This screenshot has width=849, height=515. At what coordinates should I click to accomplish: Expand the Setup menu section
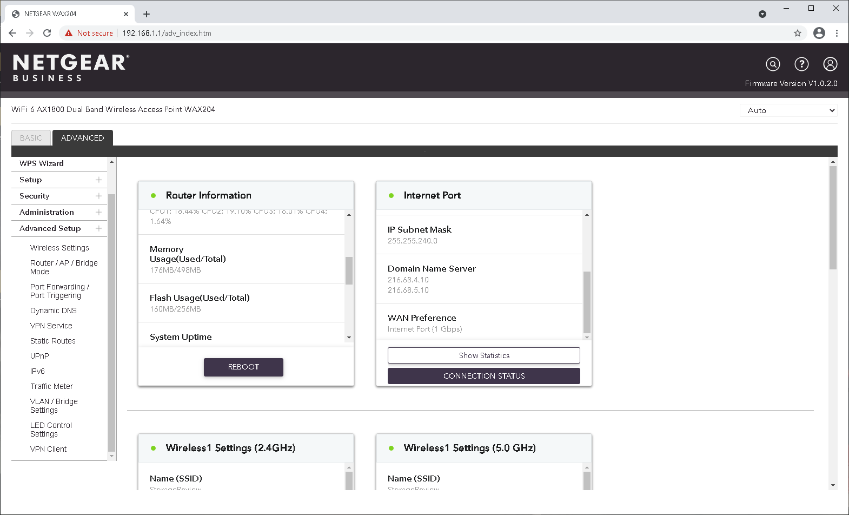(x=98, y=180)
